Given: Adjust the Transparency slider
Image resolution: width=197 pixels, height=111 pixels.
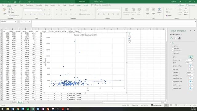Looking at the screenshot, I should click(181, 60).
